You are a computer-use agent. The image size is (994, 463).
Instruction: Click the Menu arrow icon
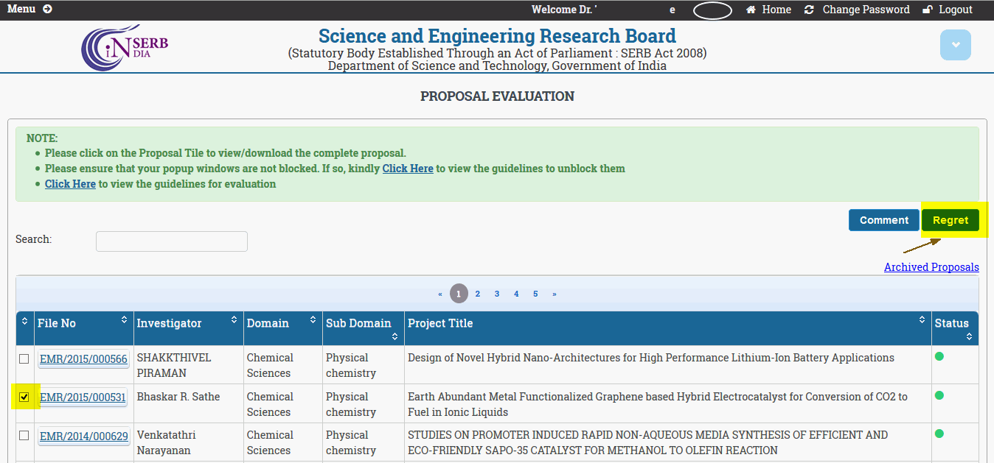click(x=47, y=10)
